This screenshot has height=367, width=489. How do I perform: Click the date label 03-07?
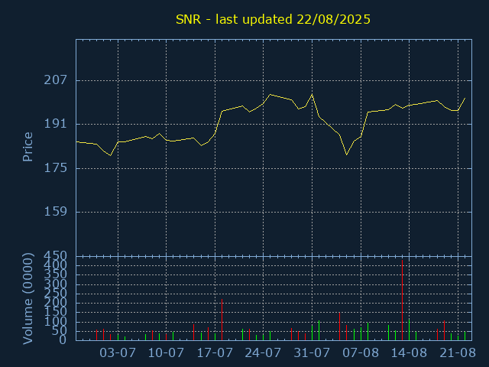(x=118, y=353)
